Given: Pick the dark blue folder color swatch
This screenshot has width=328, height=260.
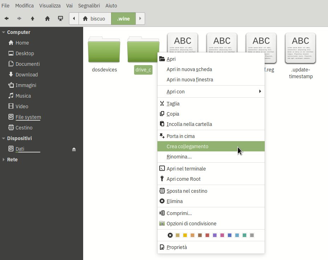Looking at the screenshot, I should click(230, 235).
